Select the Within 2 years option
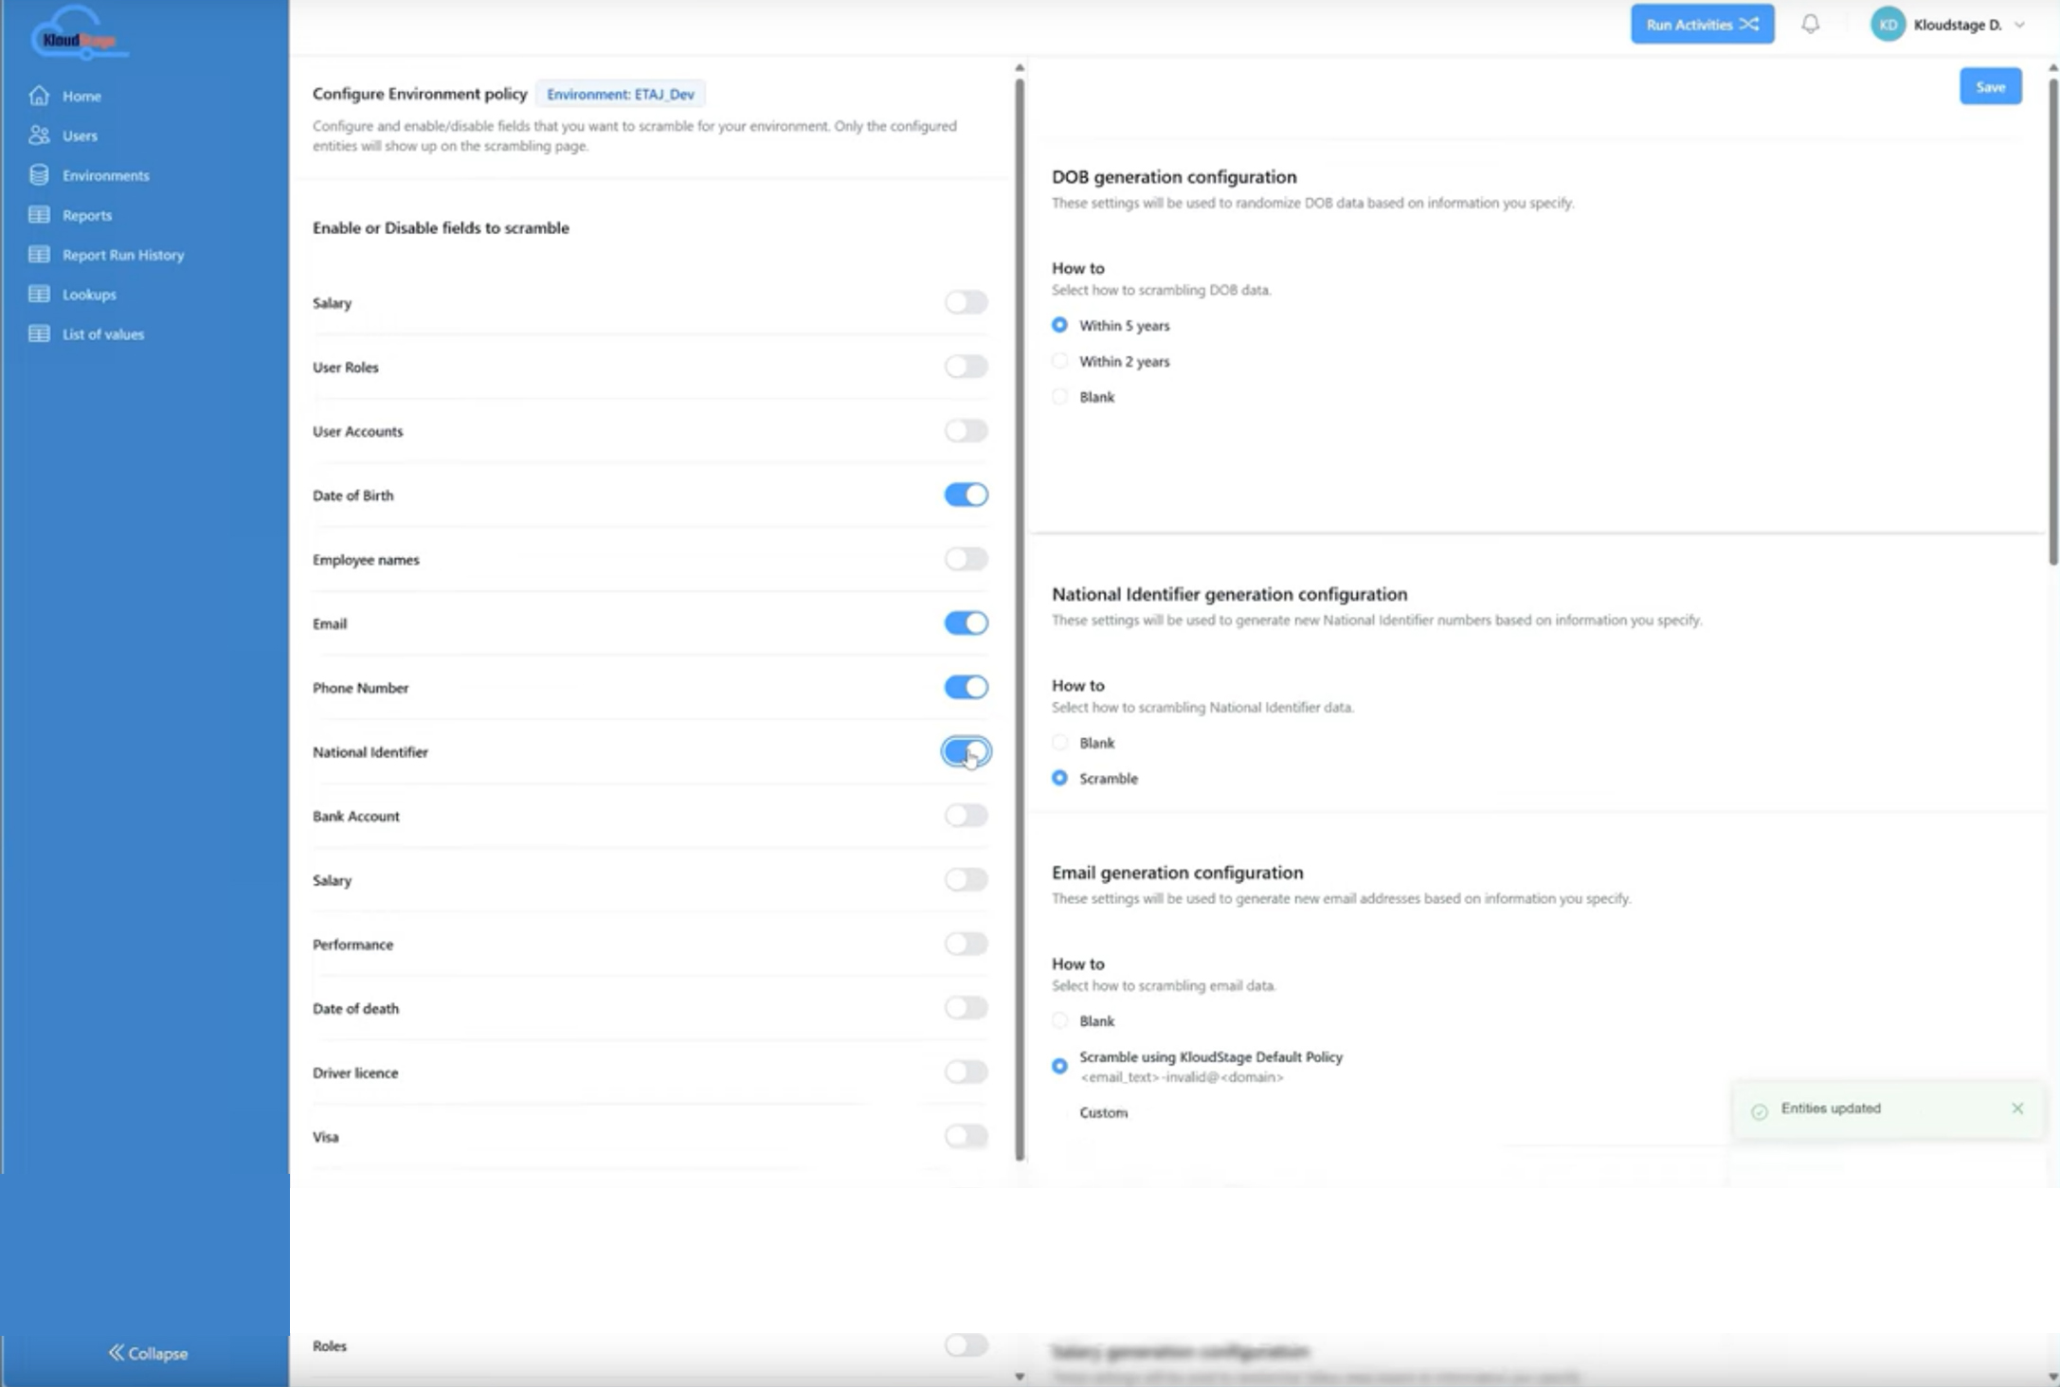Screen dimensions: 2060x1387 pos(1060,362)
